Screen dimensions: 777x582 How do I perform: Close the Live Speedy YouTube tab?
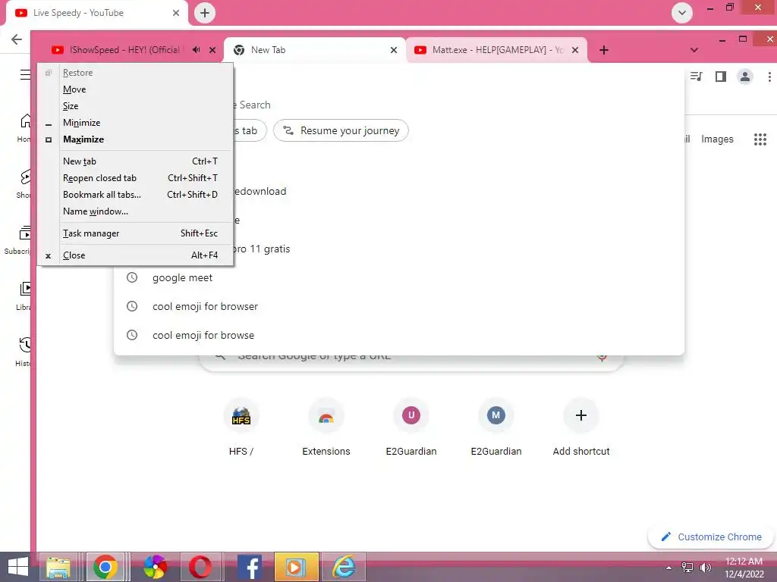click(x=176, y=13)
